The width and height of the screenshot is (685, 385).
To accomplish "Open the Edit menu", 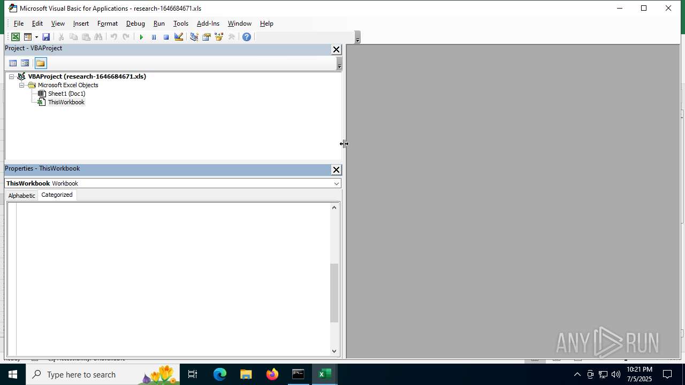I will tap(37, 24).
